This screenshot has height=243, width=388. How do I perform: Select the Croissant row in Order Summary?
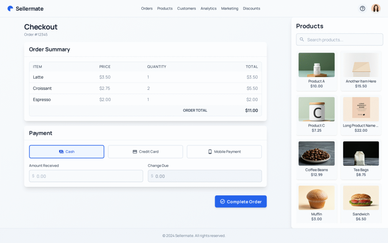point(145,88)
